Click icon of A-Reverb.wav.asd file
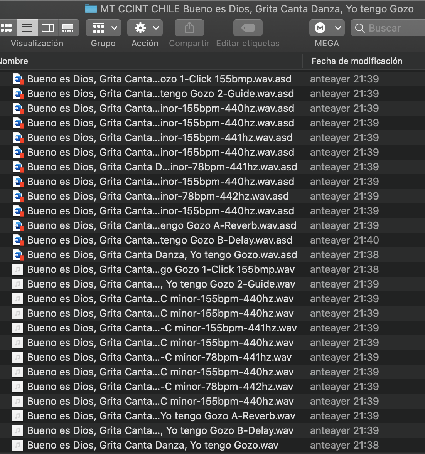The width and height of the screenshot is (425, 454). (x=18, y=225)
